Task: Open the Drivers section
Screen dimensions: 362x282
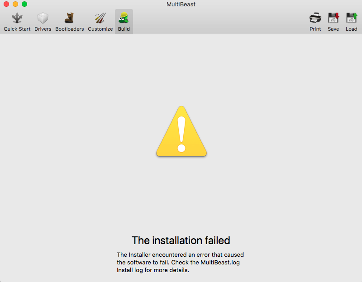Action: pos(43,22)
